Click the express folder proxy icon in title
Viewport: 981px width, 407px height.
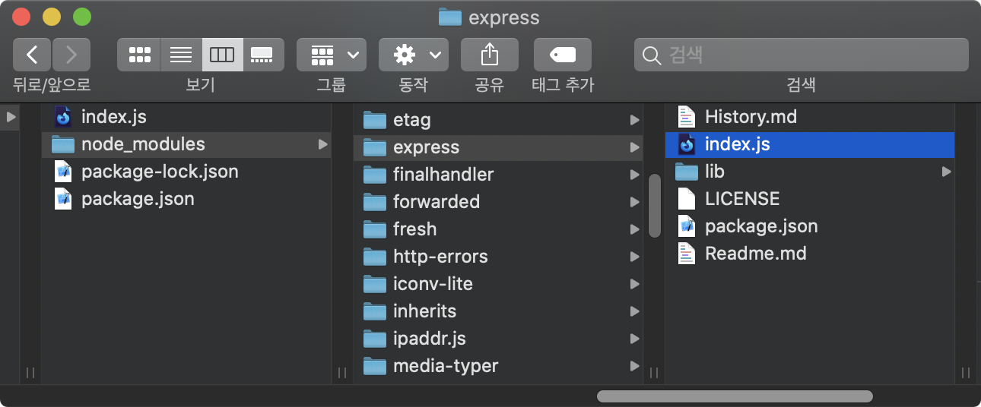(x=450, y=17)
